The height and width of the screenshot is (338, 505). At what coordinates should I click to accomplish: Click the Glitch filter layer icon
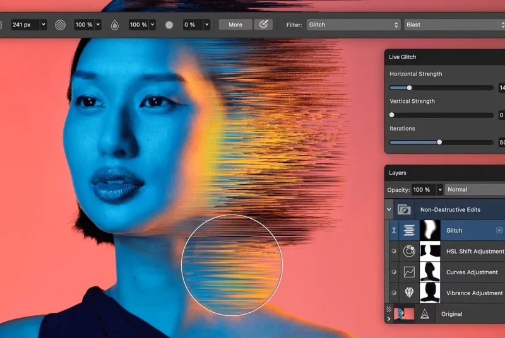click(409, 230)
